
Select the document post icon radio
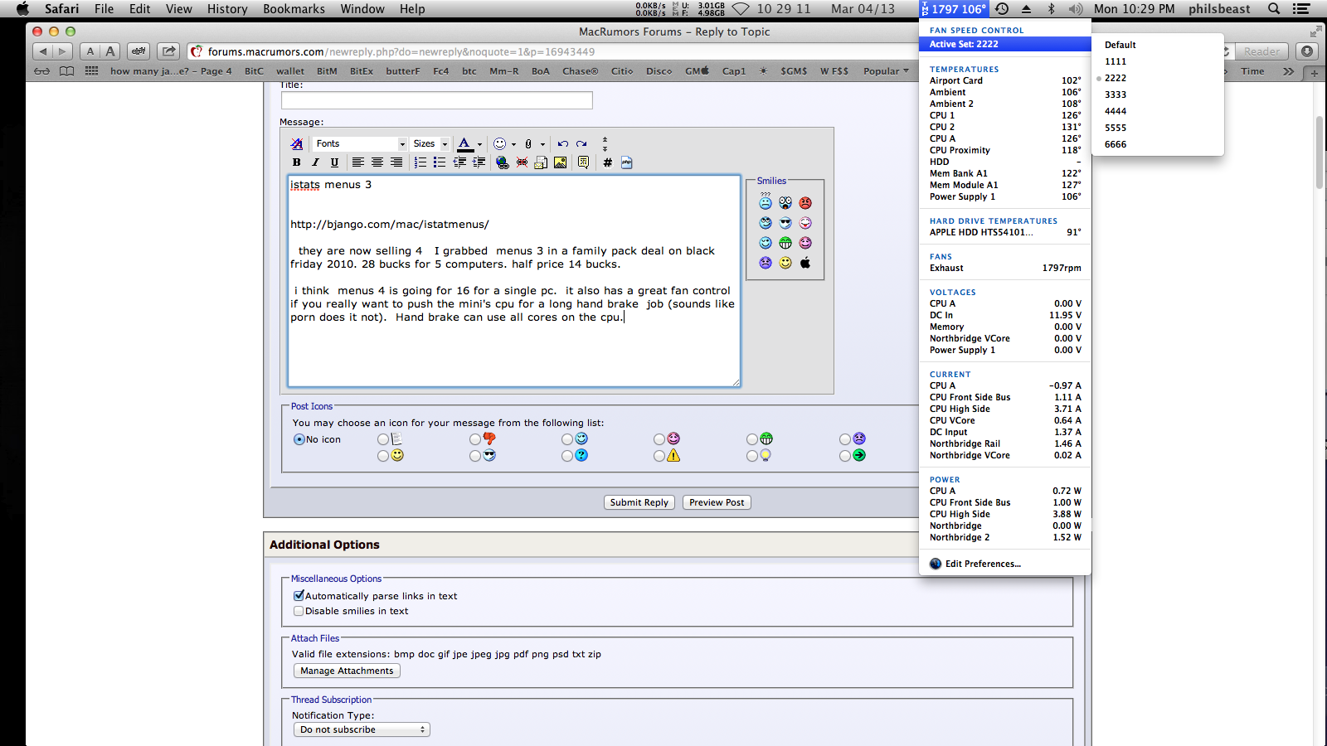[x=383, y=439]
